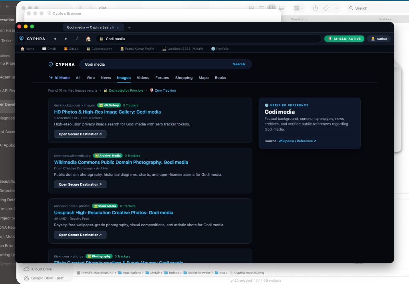Click the Tags icon in Finder toolbar
Screen dimensions: 409x284
click(x=326, y=8)
